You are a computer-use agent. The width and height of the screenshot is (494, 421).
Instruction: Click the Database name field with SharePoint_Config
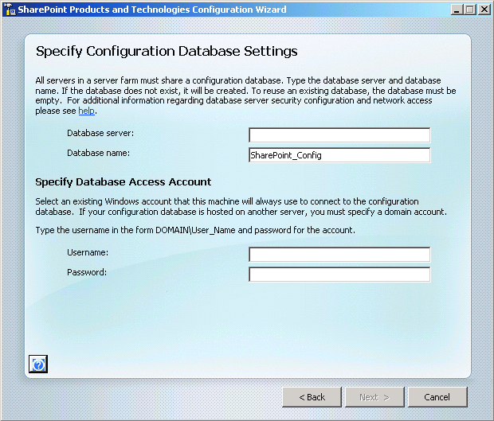[339, 155]
